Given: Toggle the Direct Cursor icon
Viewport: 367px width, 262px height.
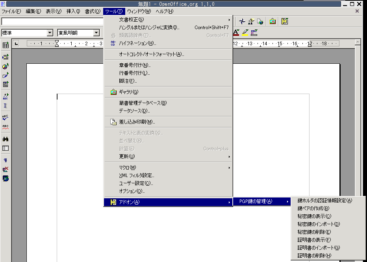Looking at the screenshot, I should (x=6, y=106).
